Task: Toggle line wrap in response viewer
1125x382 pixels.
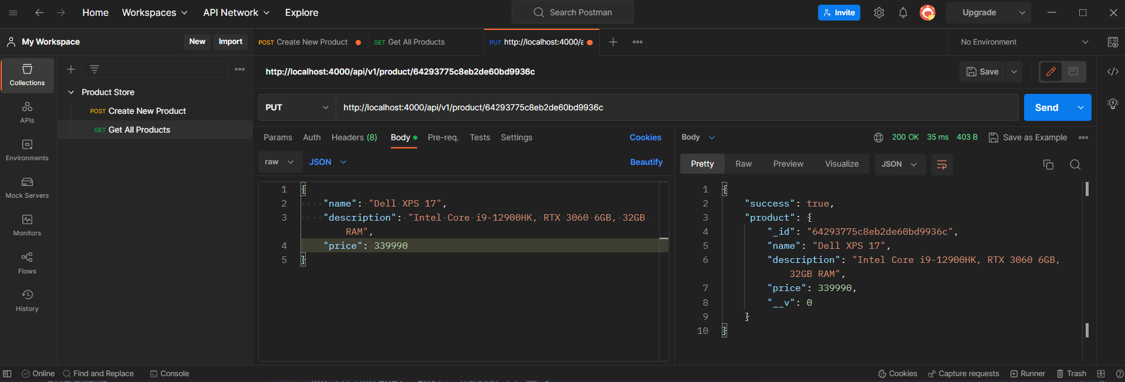Action: 941,164
